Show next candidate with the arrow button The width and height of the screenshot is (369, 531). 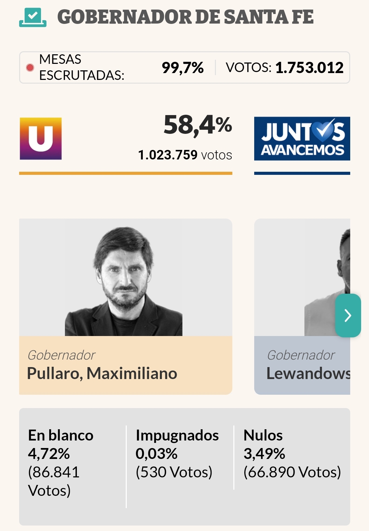coord(348,316)
